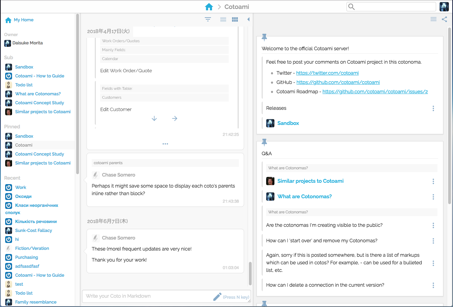Click Chase Somero avatar on updates post
This screenshot has height=307, width=453.
96,238
